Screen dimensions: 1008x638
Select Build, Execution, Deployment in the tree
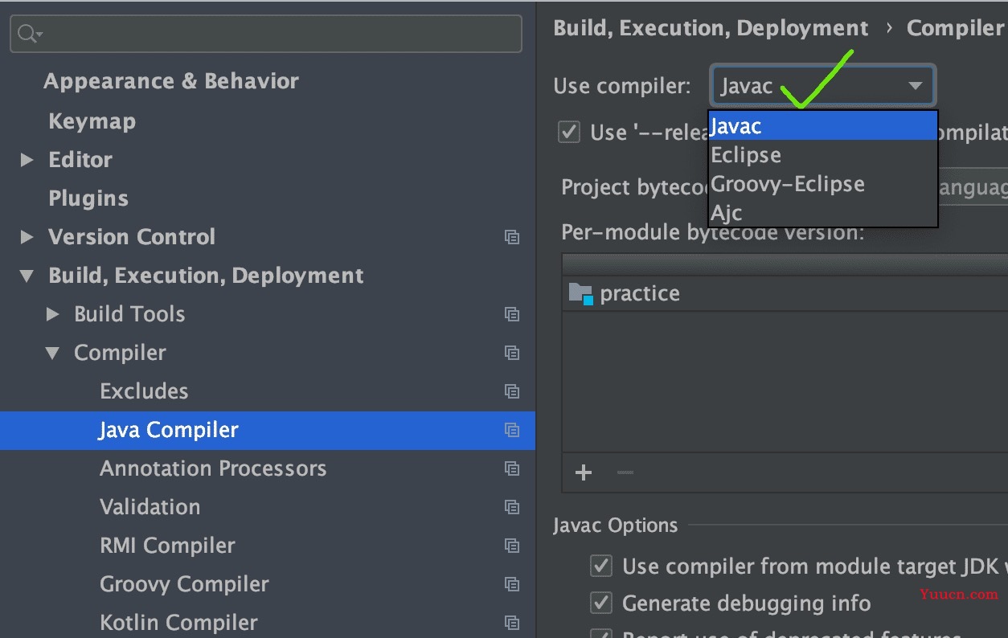206,276
